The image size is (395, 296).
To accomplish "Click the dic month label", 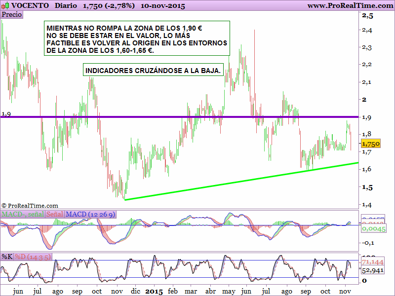I will (x=135, y=291).
